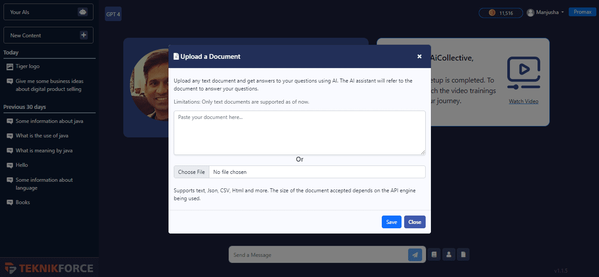
Task: Click the Promax plan badge
Action: tap(582, 12)
